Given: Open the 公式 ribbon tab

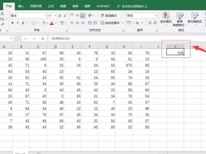Looking at the screenshot, I should point(51,6).
